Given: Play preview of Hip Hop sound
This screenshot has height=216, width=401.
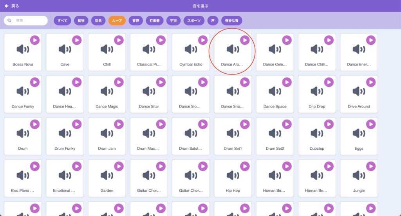Looking at the screenshot, I should click(x=245, y=166).
